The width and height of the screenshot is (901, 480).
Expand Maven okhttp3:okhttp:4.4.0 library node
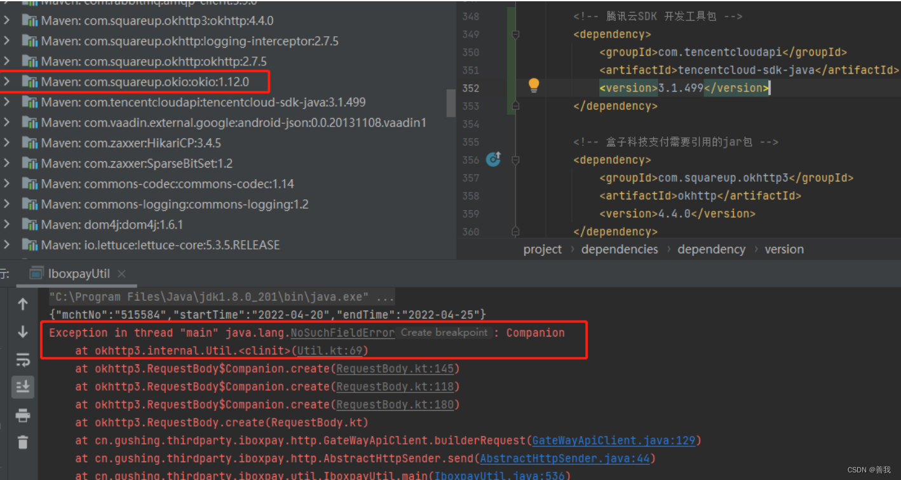pos(6,20)
